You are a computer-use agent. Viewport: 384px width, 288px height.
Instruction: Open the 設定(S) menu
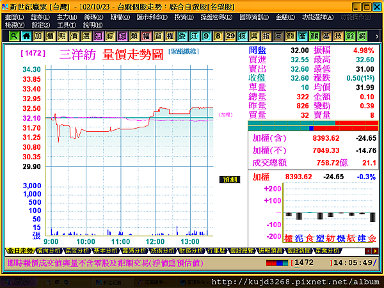click(41, 25)
